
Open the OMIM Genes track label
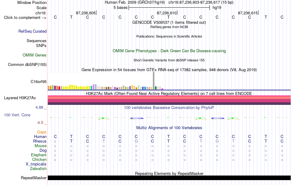[x=34, y=55]
